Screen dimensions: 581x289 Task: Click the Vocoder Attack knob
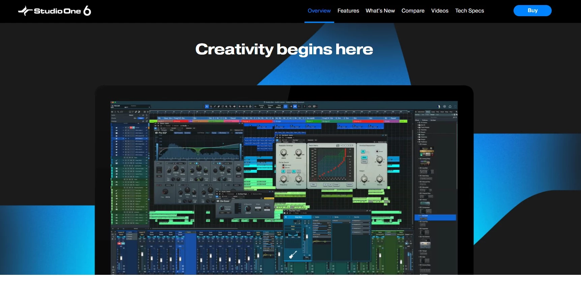(x=284, y=153)
